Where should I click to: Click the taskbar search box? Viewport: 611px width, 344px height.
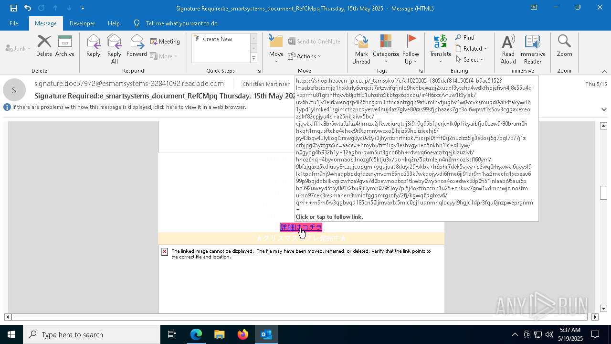[x=92, y=334]
